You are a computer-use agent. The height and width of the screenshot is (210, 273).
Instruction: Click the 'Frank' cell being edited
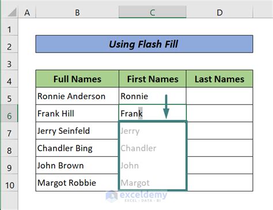tap(153, 113)
